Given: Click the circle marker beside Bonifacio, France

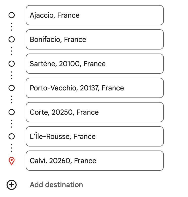Looking at the screenshot, I should point(12,39).
